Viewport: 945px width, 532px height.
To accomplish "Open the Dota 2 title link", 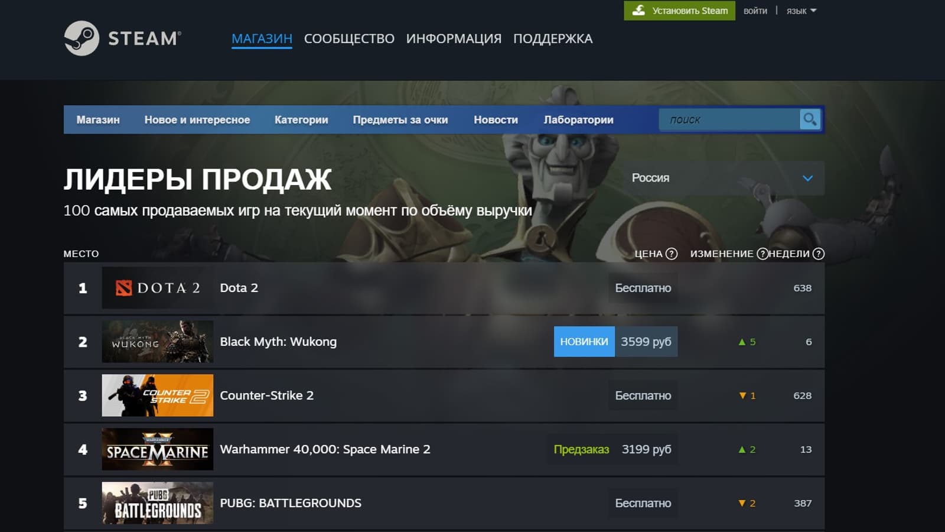I will 239,288.
